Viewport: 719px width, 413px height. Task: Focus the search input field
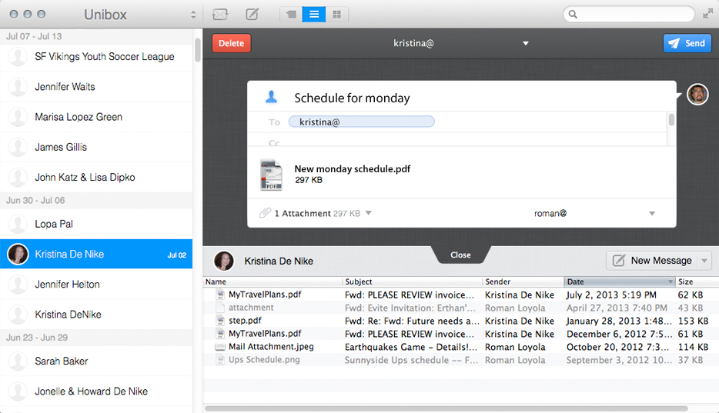point(629,14)
